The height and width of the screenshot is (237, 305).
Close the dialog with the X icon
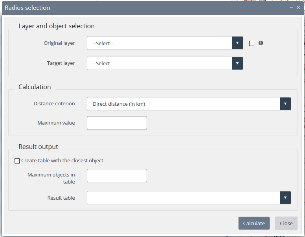click(x=298, y=8)
